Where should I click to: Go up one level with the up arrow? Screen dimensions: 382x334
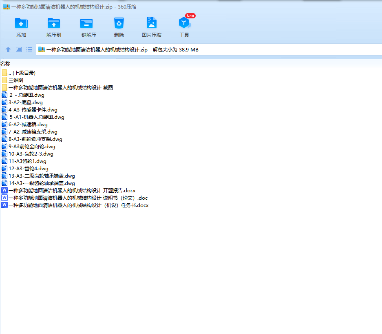point(8,49)
